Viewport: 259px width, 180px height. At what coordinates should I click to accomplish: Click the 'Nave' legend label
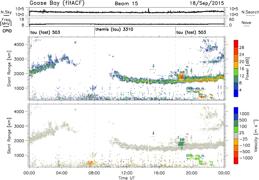point(246,22)
